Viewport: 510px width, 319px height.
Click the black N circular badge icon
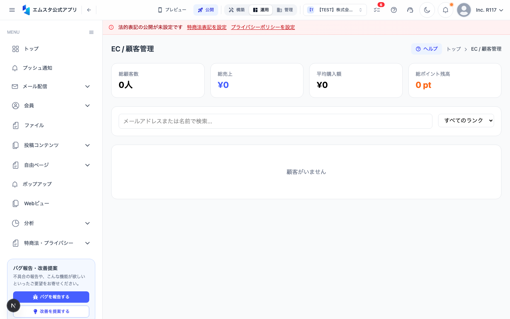click(13, 306)
